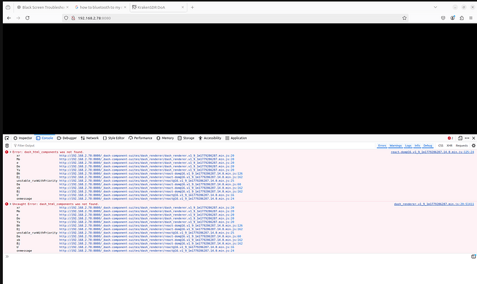Image resolution: width=477 pixels, height=284 pixels.
Task: Select the KrakenSDR DoA tab
Action: tap(158, 8)
